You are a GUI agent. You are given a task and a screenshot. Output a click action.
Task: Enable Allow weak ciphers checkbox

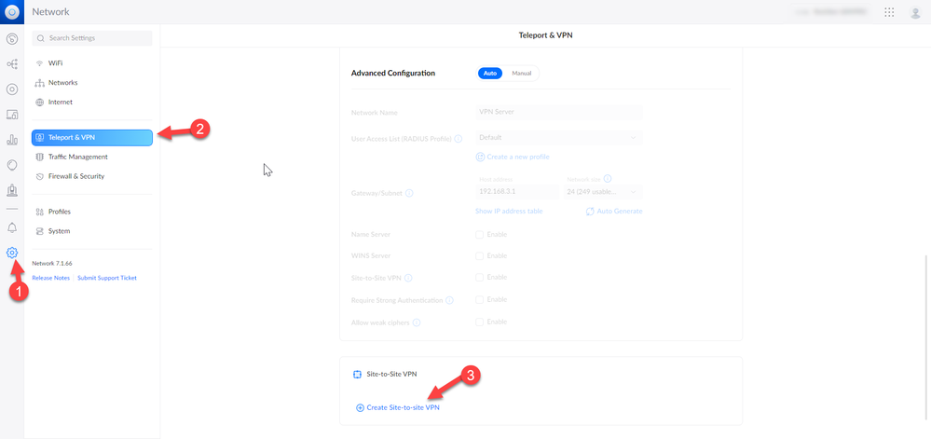pos(479,322)
